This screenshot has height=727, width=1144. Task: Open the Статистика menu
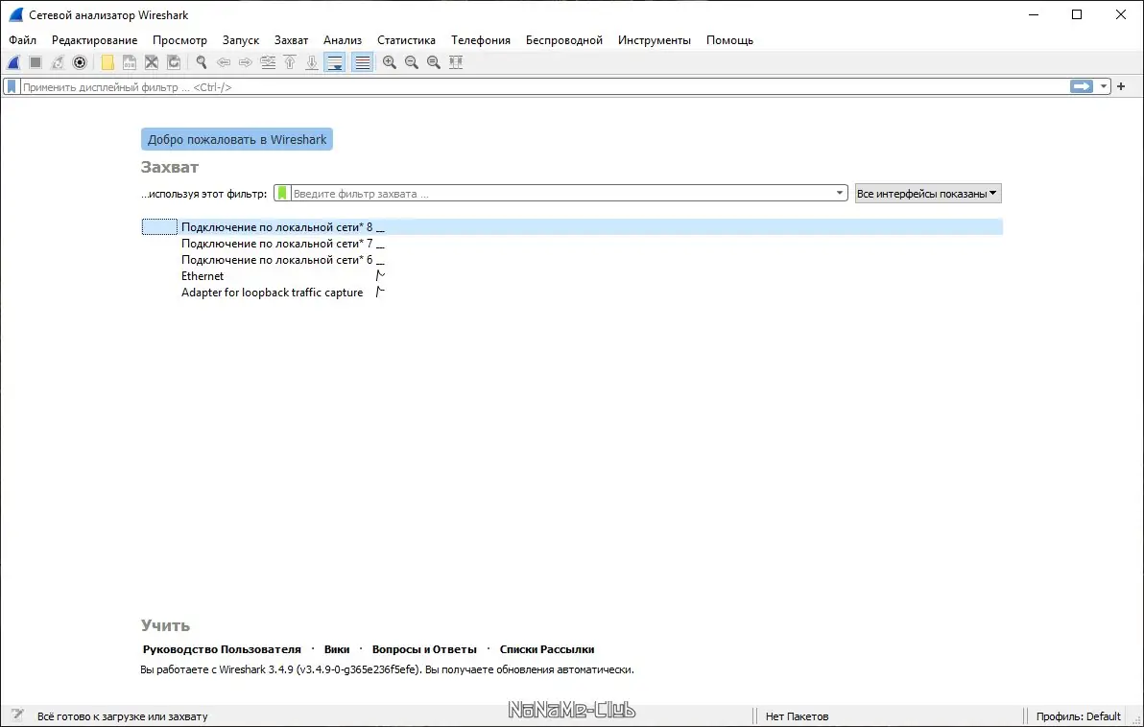click(406, 40)
